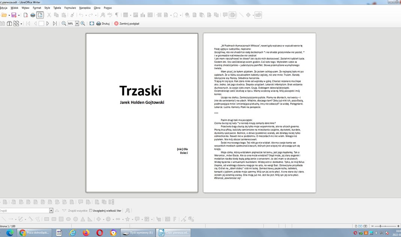
Task: Open Firefox from the taskbar
Action: pyautogui.click(x=86, y=233)
